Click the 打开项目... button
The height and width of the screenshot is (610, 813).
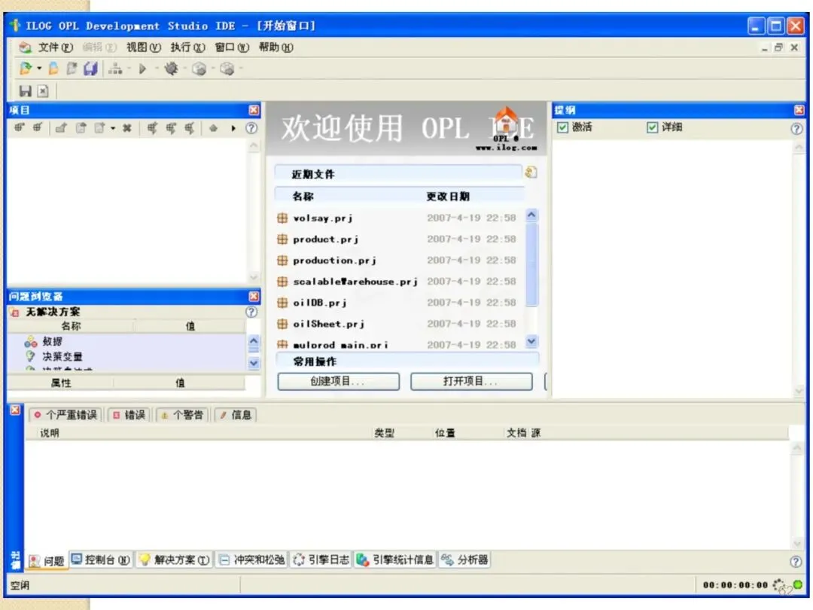(x=470, y=381)
